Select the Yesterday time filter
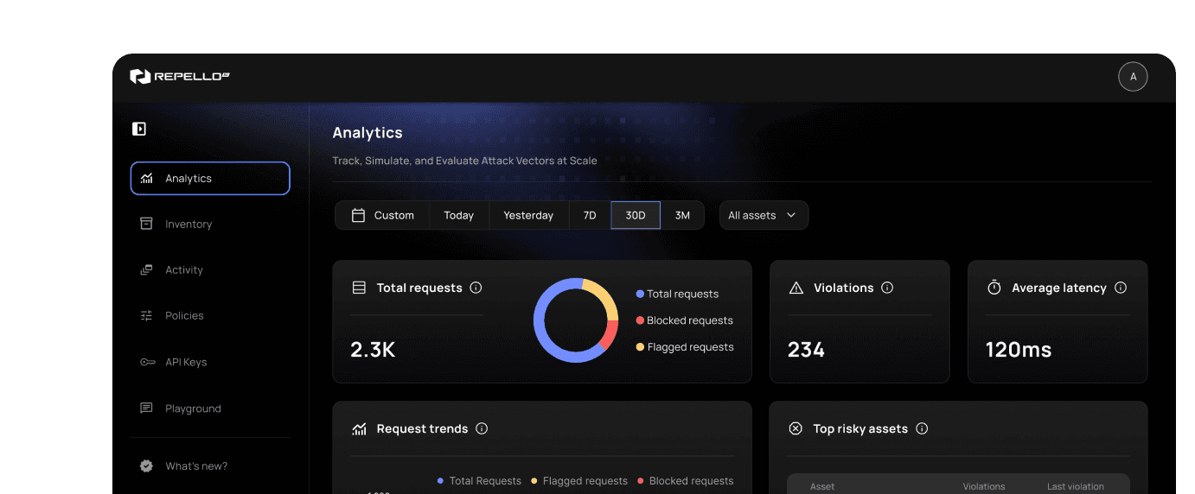Viewport: 1195px width, 494px height. point(528,216)
